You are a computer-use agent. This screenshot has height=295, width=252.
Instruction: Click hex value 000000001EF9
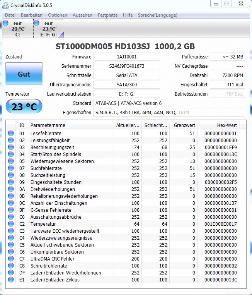click(x=221, y=147)
